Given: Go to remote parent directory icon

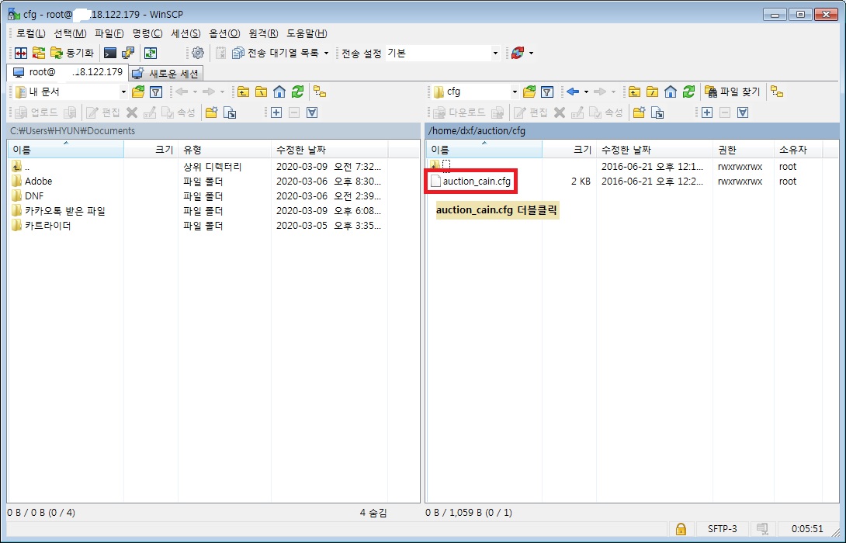Looking at the screenshot, I should coord(635,92).
